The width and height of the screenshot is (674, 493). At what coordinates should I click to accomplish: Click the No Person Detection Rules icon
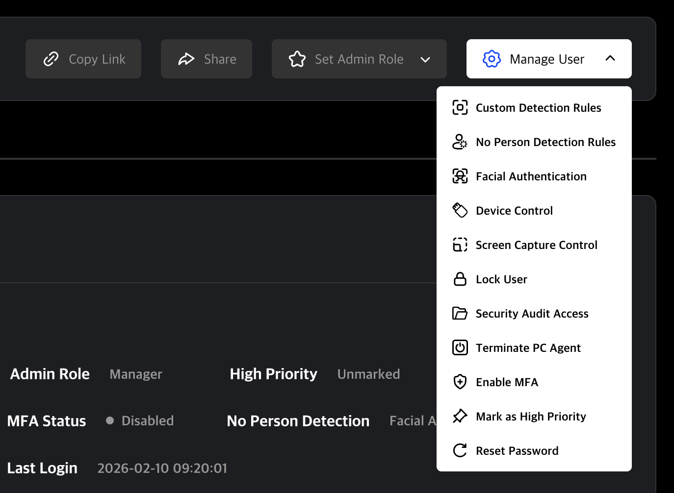pos(460,142)
